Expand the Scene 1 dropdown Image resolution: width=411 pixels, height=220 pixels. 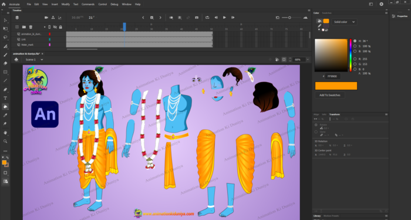coord(34,60)
